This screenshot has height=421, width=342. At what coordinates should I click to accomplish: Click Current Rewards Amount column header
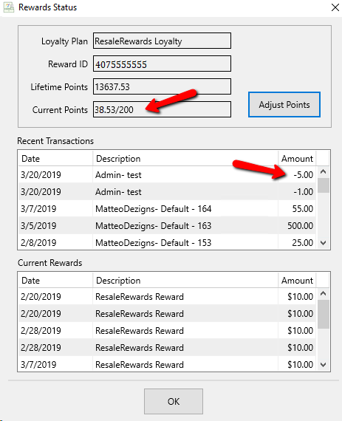tap(297, 281)
